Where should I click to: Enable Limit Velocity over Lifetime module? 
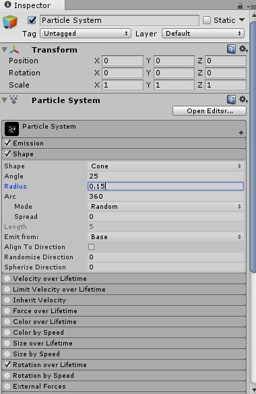7,289
